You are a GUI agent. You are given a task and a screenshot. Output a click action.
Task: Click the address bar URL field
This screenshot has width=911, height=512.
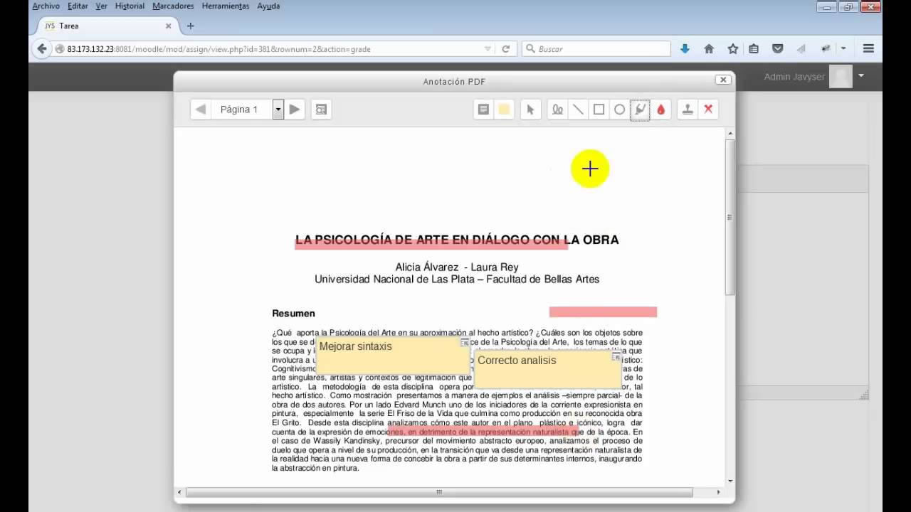tap(270, 49)
